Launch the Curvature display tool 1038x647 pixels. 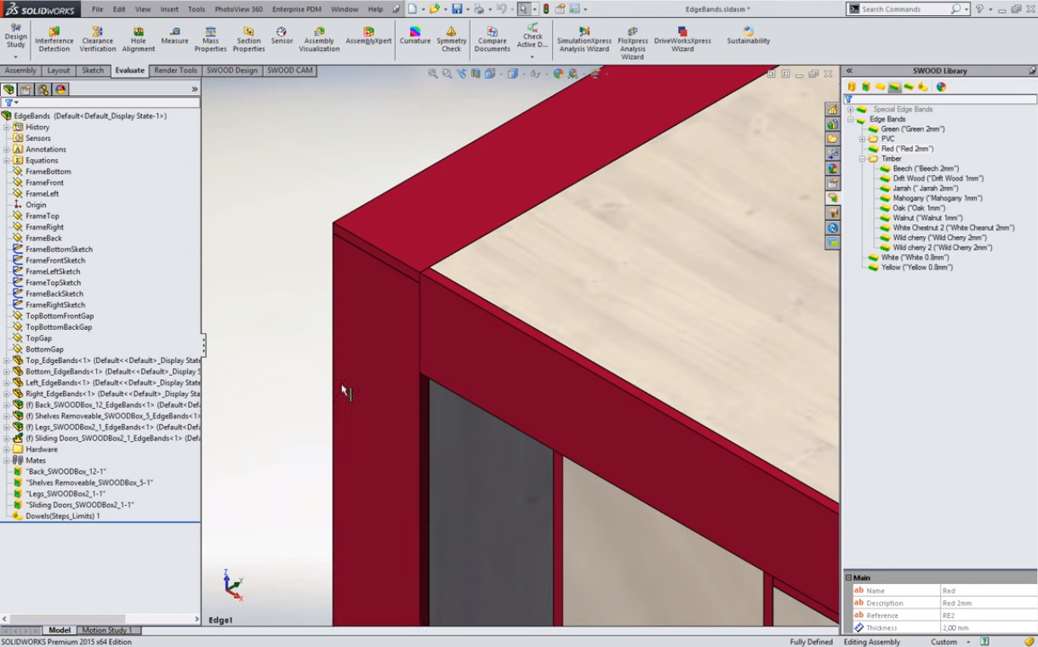click(x=415, y=35)
